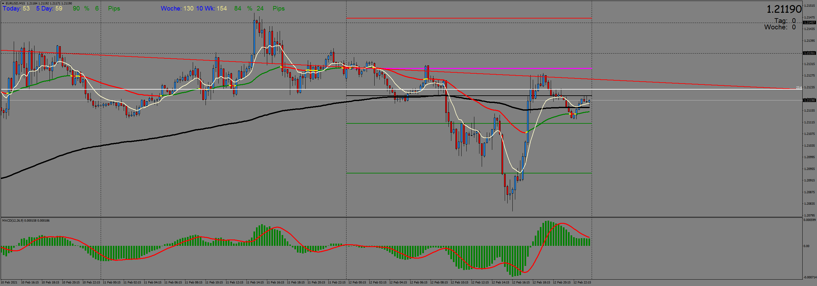The height and width of the screenshot is (286, 817).
Task: Click the 1.20835 price scale label
Action: 810,204
